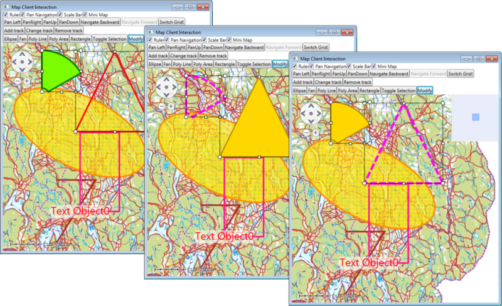Viewport: 502px width, 306px height.
Task: Click pan-down arrow in leftmost window's navigation wheel
Action: pos(22,70)
